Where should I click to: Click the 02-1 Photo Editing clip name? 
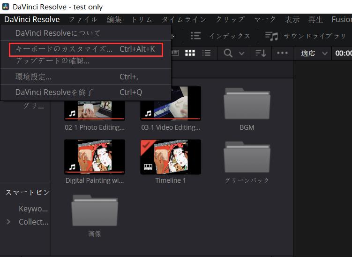click(x=95, y=127)
